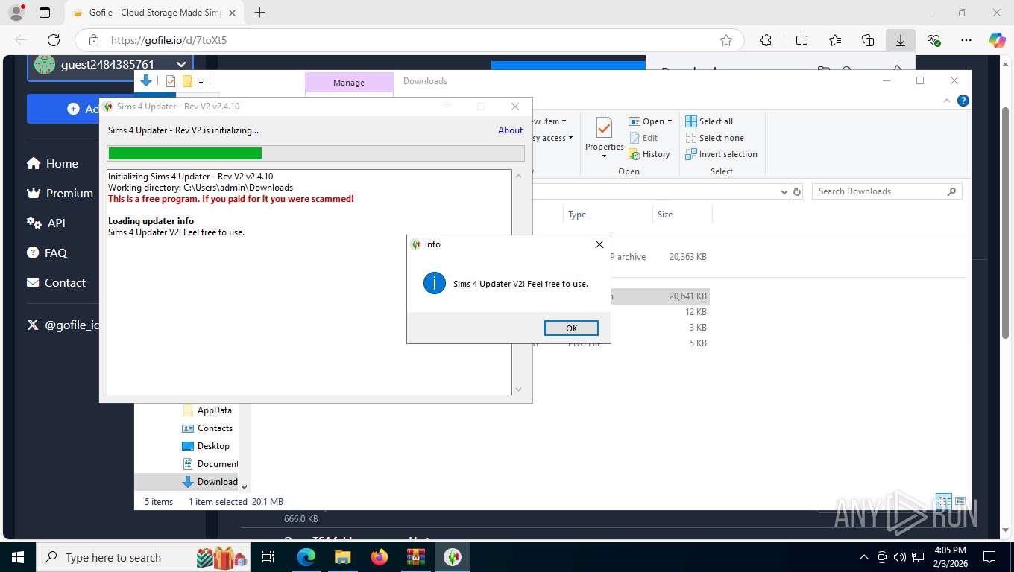Open Firefox from the taskbar
The height and width of the screenshot is (572, 1014).
pos(380,557)
